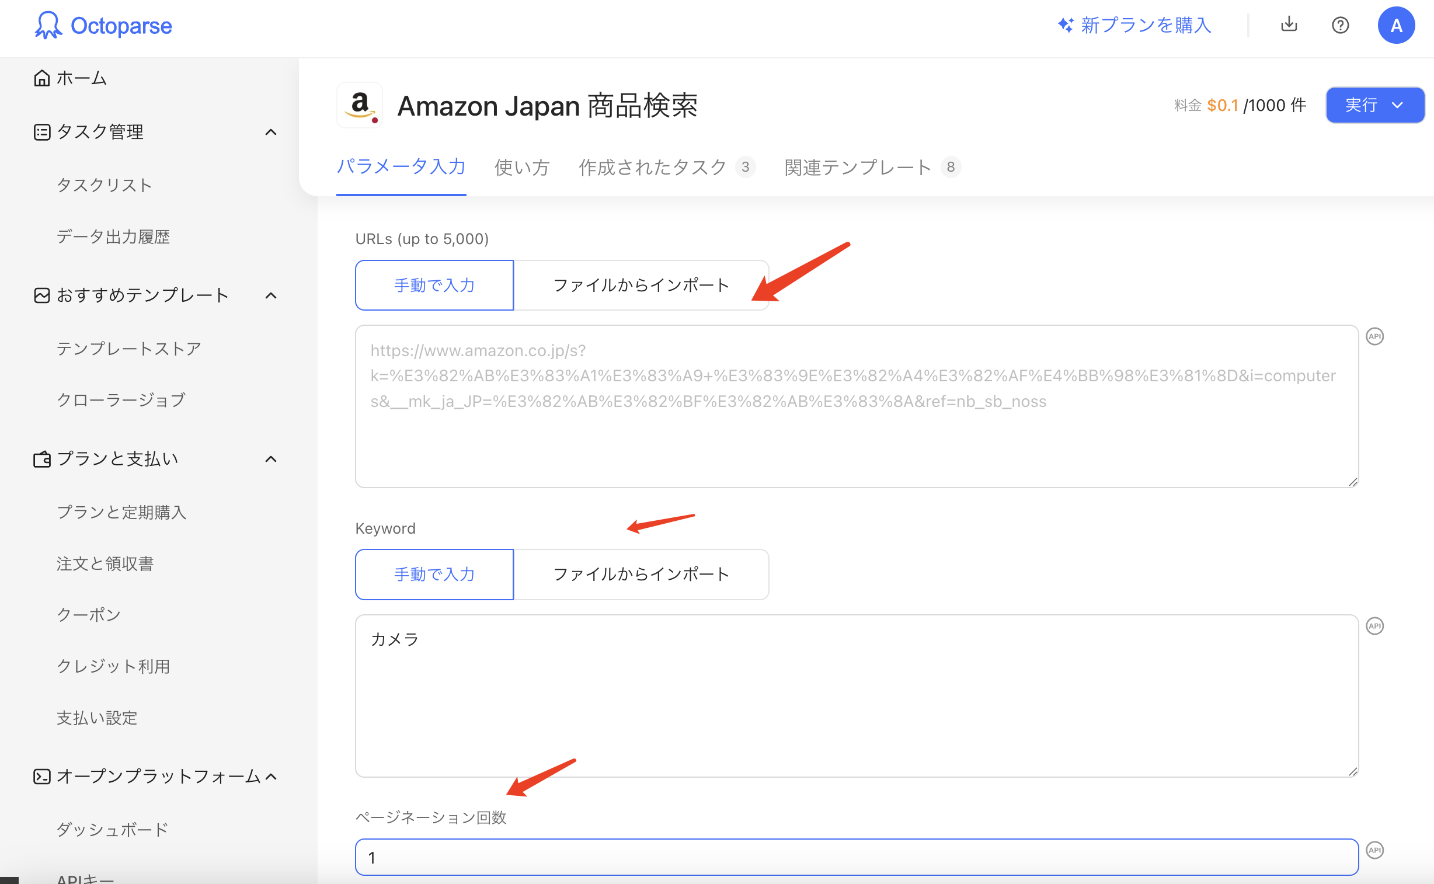Click the Keyword label

[x=385, y=528]
